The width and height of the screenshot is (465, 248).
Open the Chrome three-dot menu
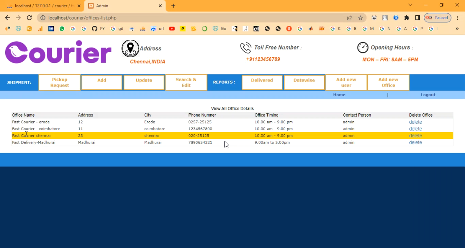[458, 18]
